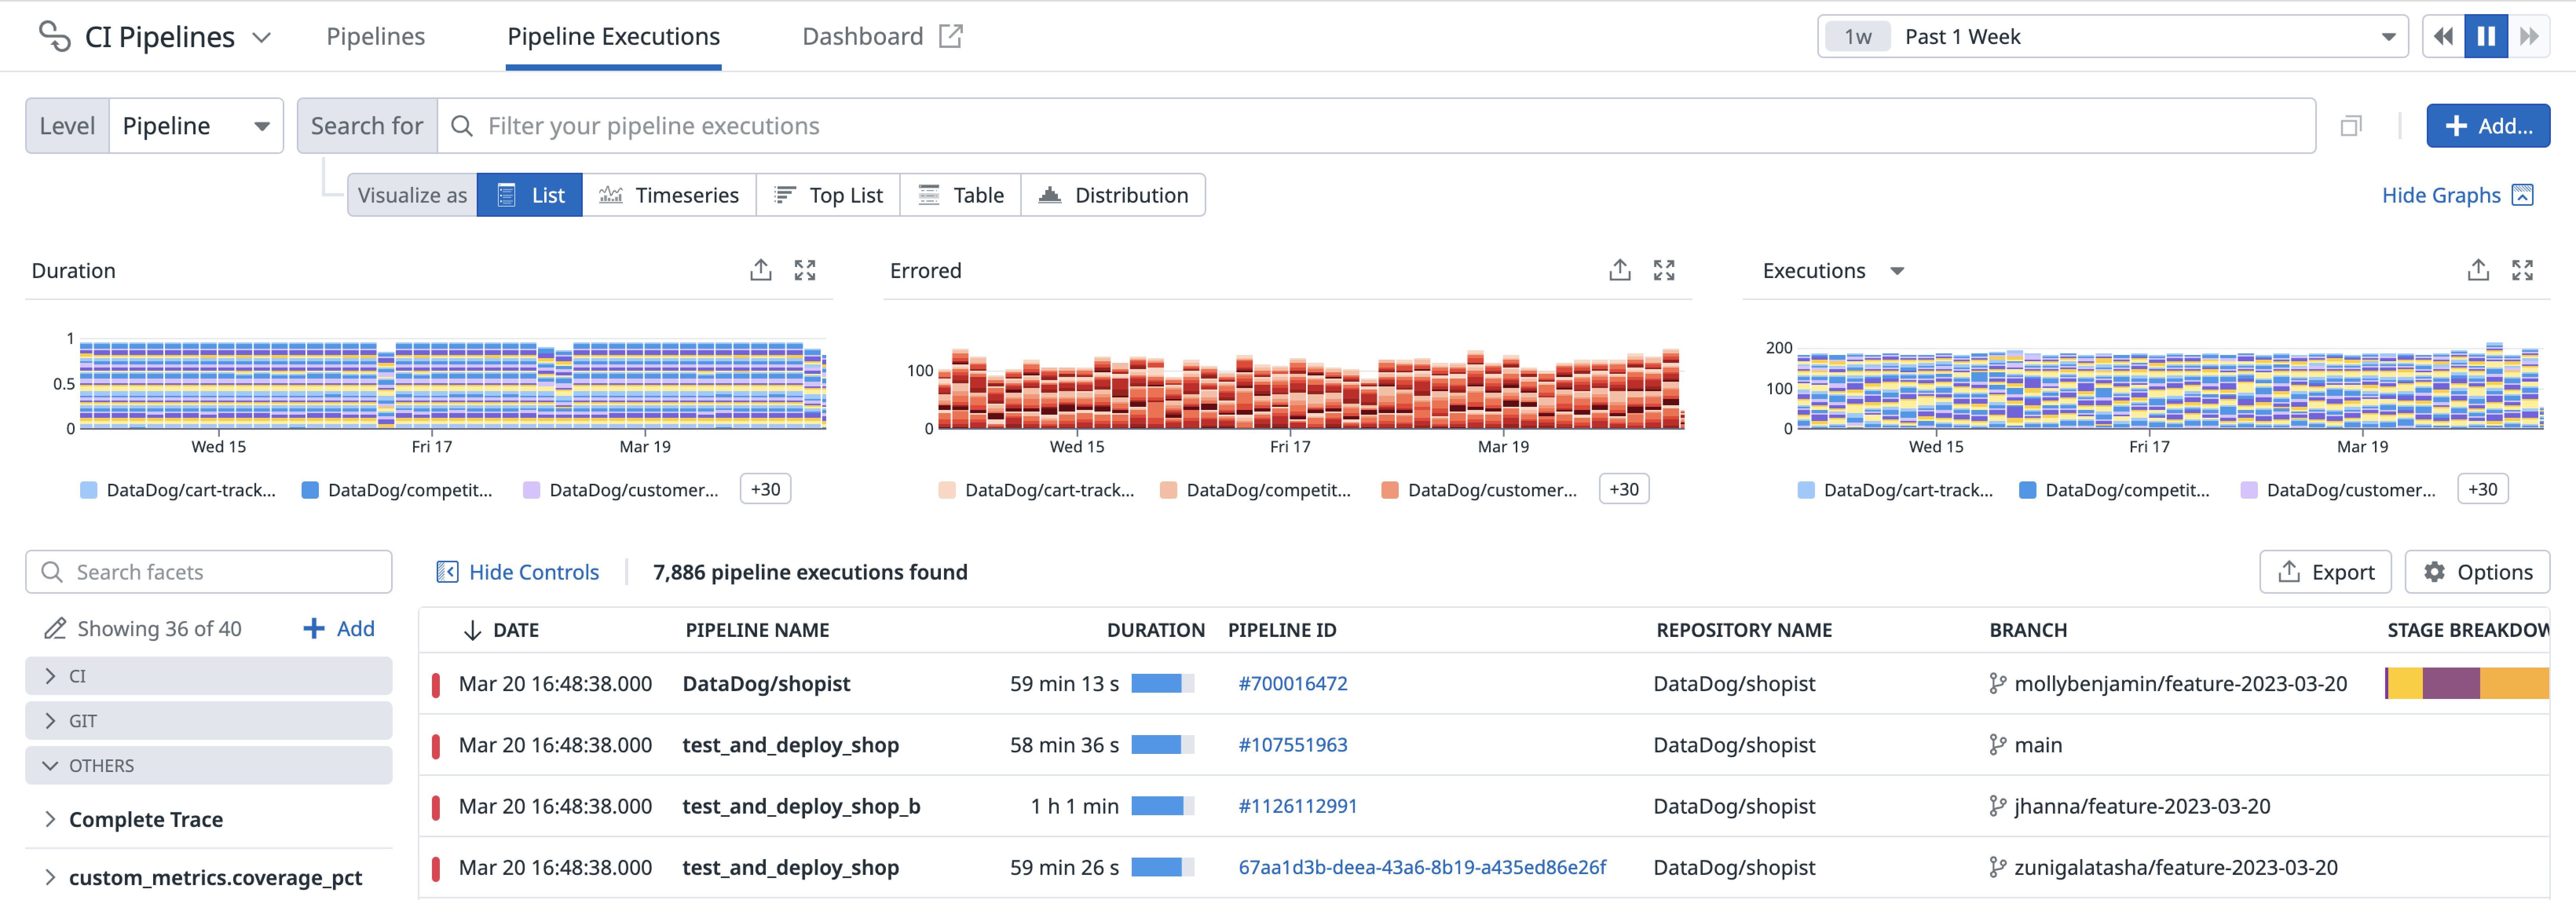Image resolution: width=2576 pixels, height=900 pixels.
Task: Select the Table visualization
Action: (x=960, y=195)
